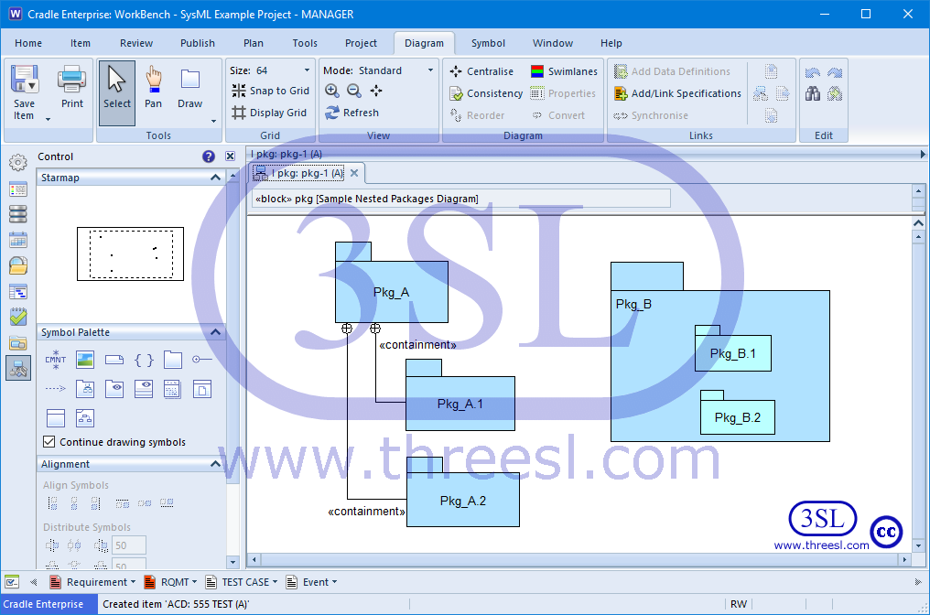Click the gear settings sidebar icon
Viewport: 930px width, 615px height.
(17, 162)
